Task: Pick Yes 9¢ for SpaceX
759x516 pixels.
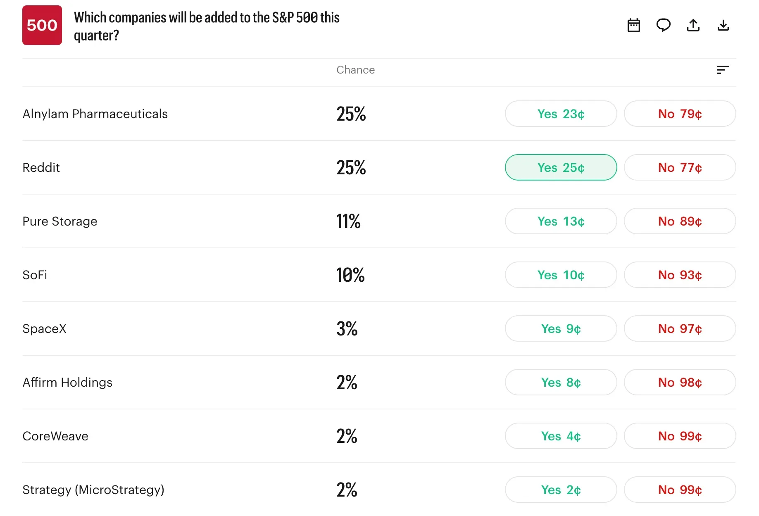Action: click(561, 328)
